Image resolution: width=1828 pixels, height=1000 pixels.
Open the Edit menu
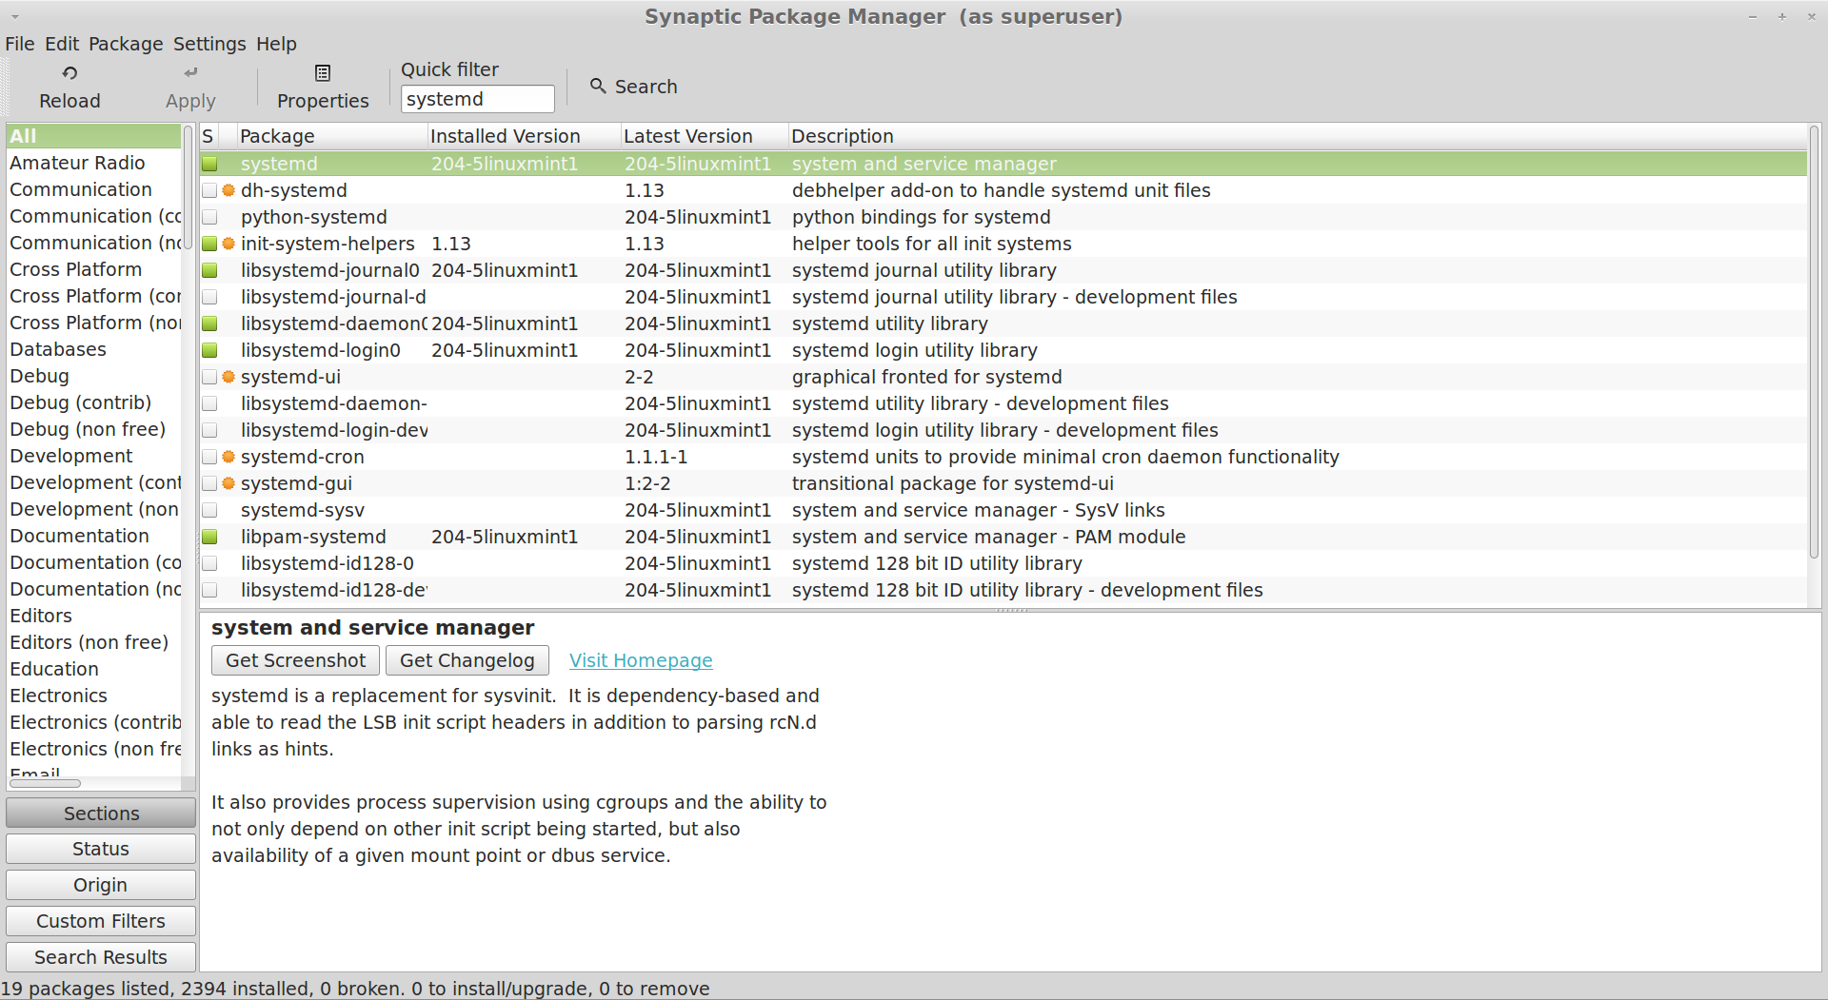[x=62, y=44]
